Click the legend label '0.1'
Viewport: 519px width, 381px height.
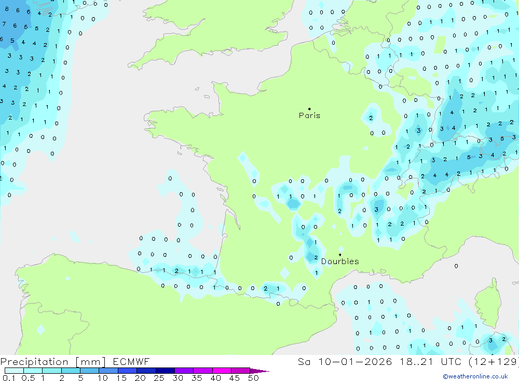tap(9, 378)
